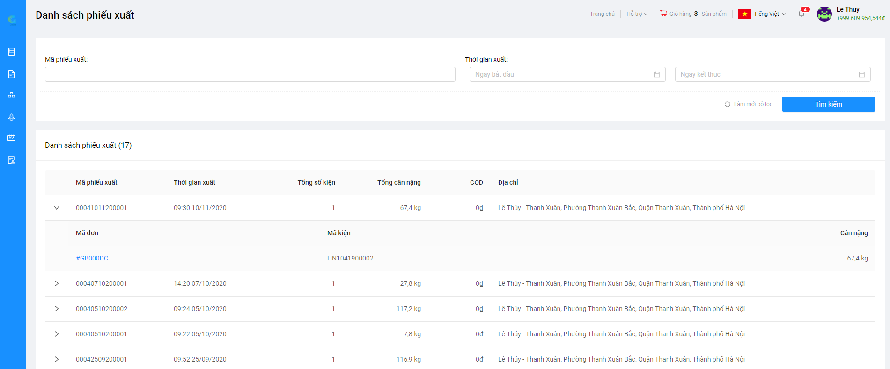Click the server list icon in sidebar
Screen dimensions: 890x369
pos(12,51)
